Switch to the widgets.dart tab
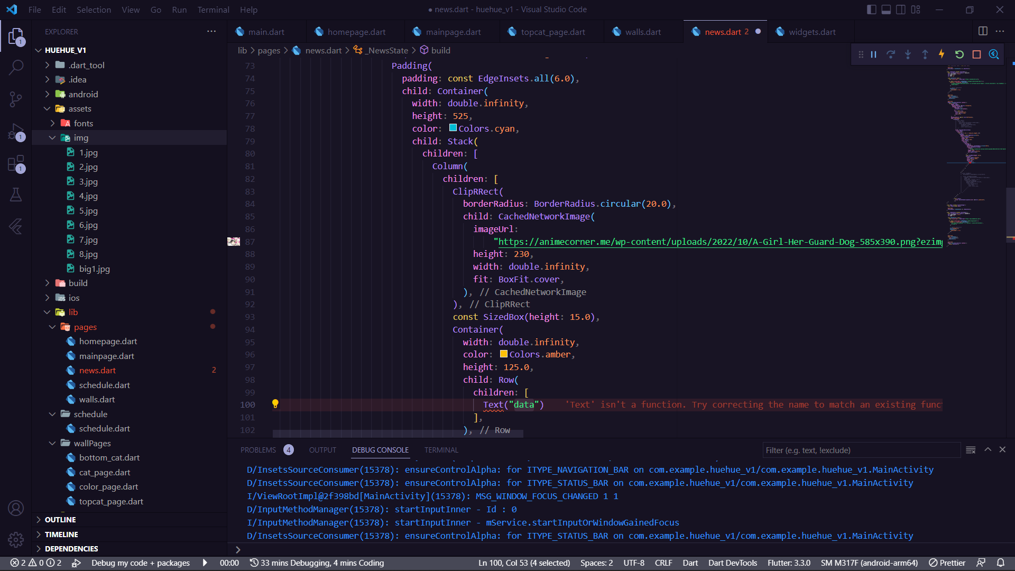This screenshot has width=1015, height=571. 812,32
